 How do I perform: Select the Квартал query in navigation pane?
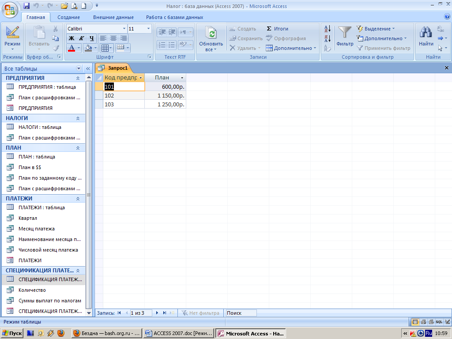(43, 218)
